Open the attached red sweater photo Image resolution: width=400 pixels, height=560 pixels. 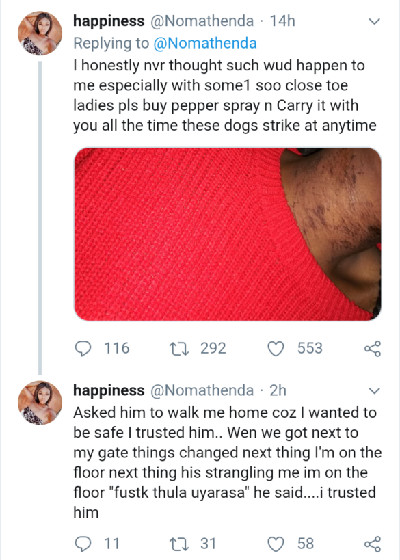228,234
